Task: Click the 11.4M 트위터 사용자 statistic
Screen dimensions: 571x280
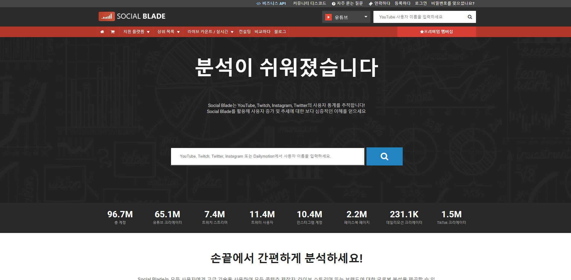Action: pos(262,218)
